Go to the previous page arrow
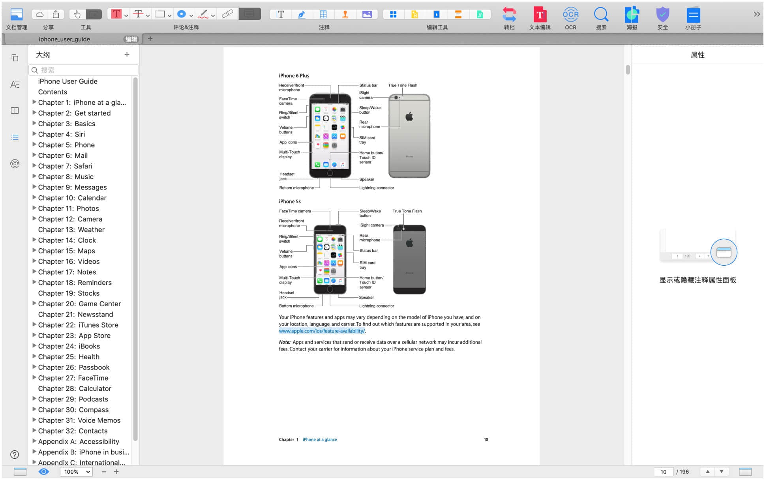Screen dimensions: 765x480 (707, 471)
